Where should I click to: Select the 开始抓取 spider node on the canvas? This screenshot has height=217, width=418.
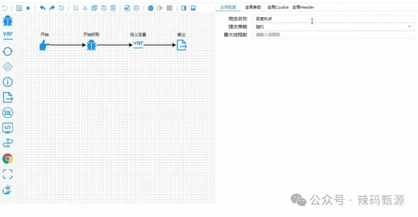[x=91, y=45]
